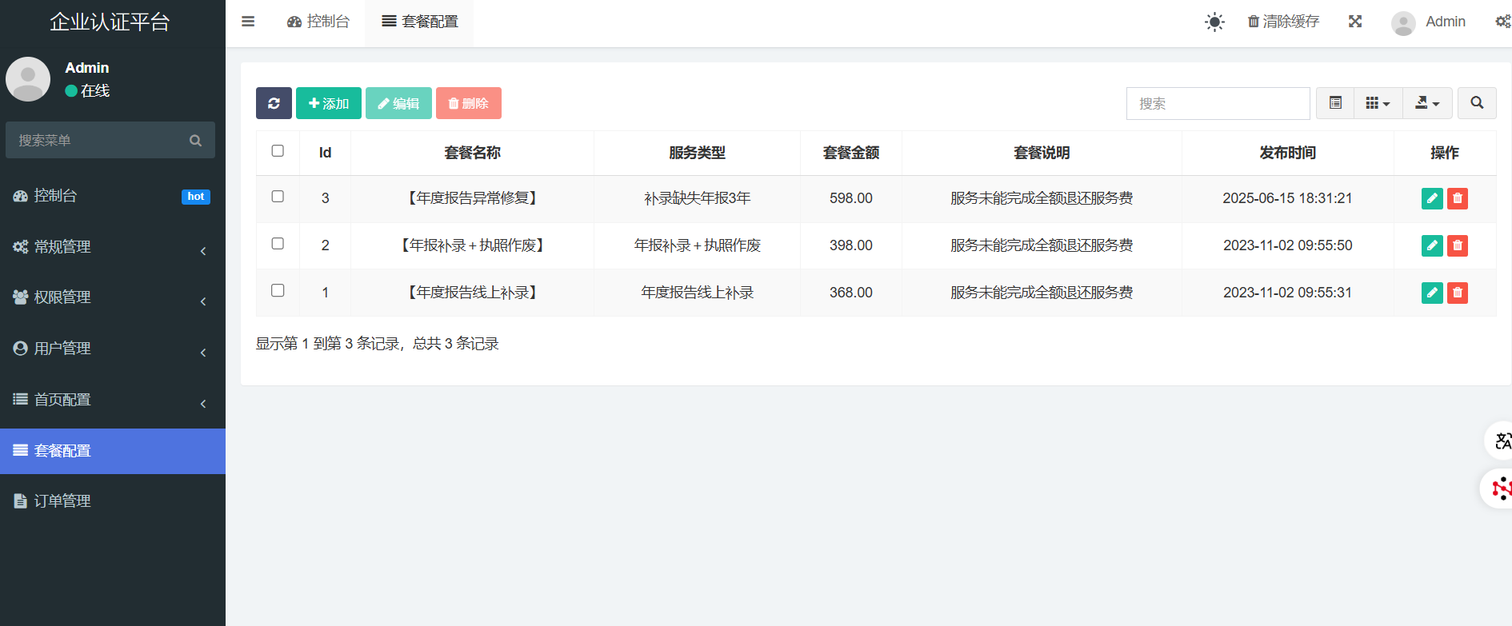Edit package row 1 with green pencil

tap(1432, 293)
